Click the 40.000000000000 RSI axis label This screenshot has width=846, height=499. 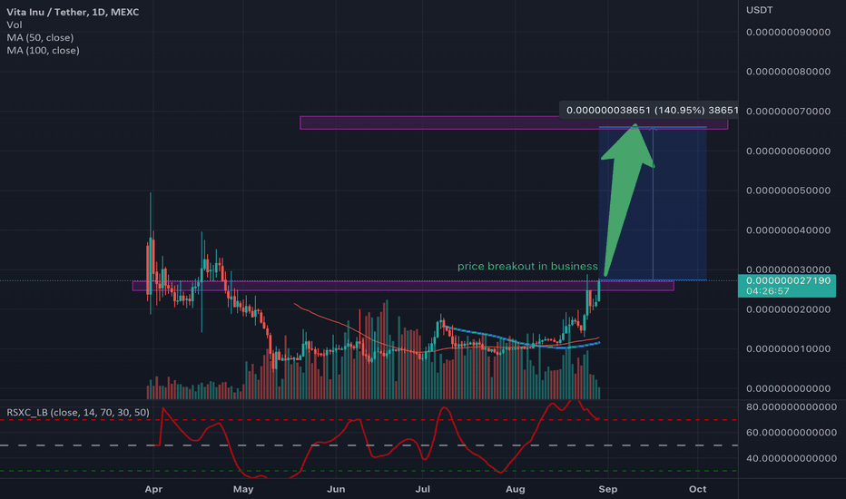click(x=792, y=458)
